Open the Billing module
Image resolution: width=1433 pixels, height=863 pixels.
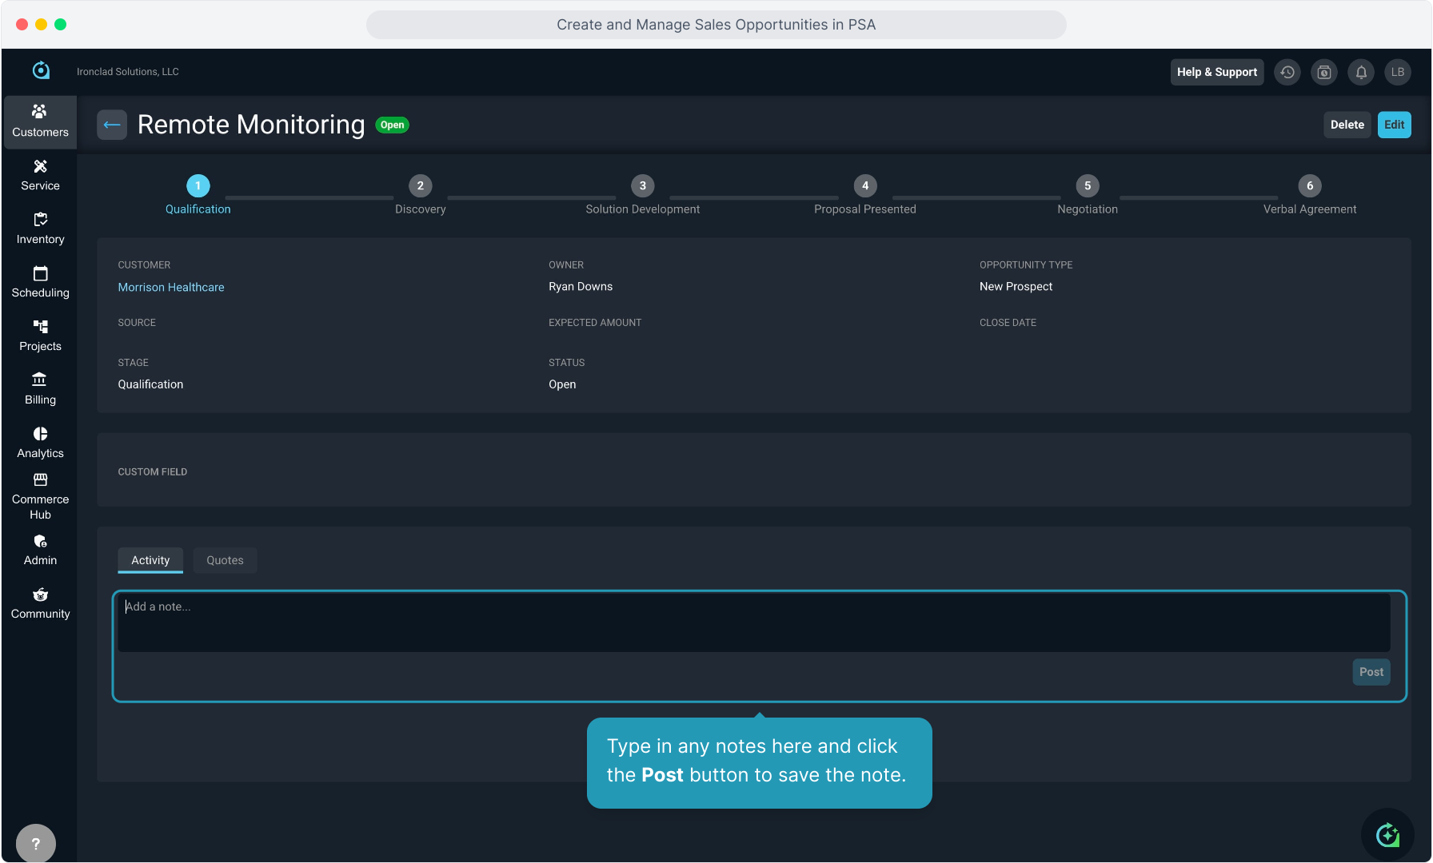[40, 389]
